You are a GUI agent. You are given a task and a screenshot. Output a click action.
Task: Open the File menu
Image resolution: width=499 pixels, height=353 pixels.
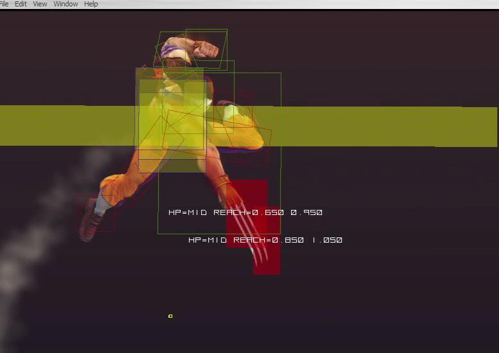tap(4, 4)
